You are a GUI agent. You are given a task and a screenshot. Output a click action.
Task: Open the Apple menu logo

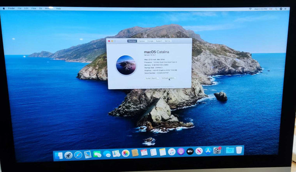[4, 8]
